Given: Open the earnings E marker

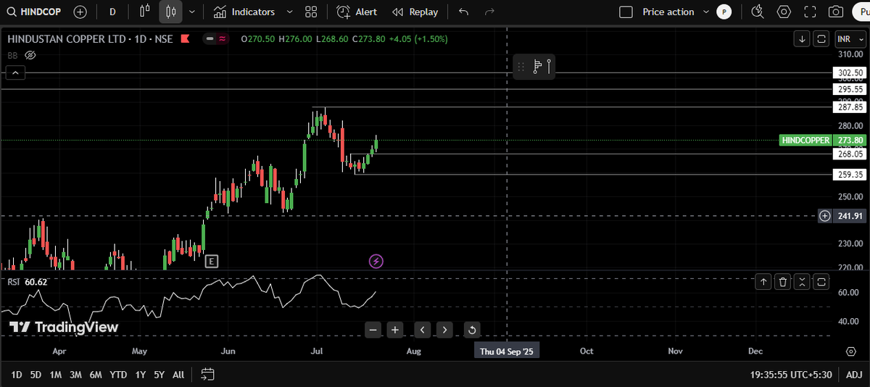Looking at the screenshot, I should point(212,261).
